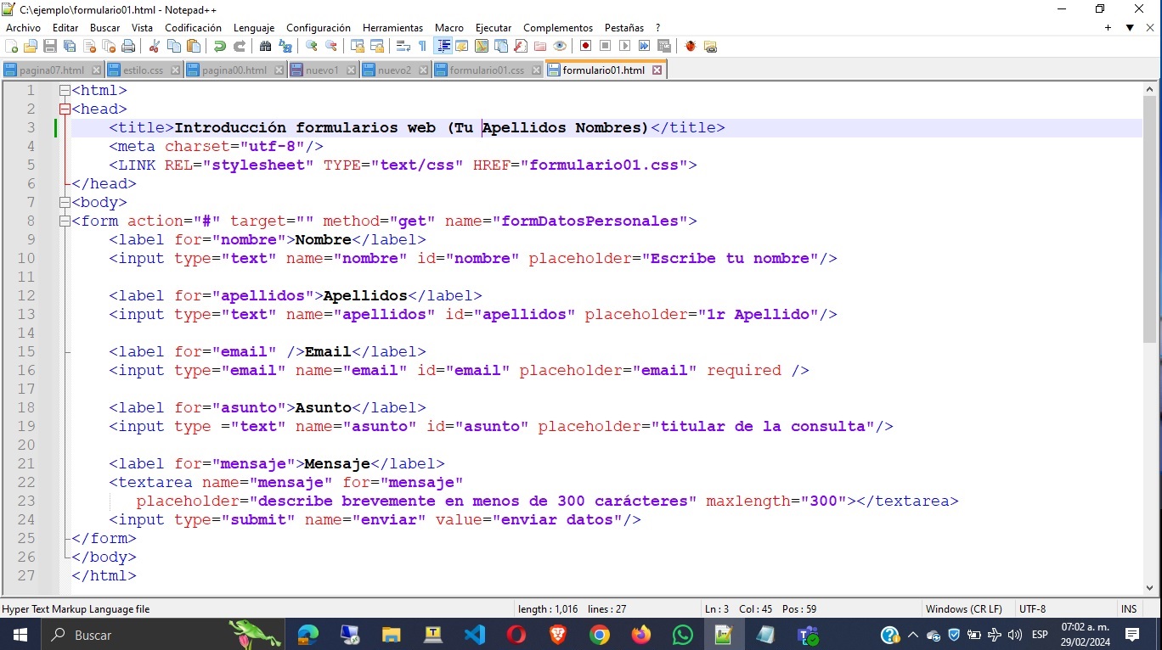Toggle file Monitoring eye icon
Viewport: 1162px width, 650px height.
559,46
